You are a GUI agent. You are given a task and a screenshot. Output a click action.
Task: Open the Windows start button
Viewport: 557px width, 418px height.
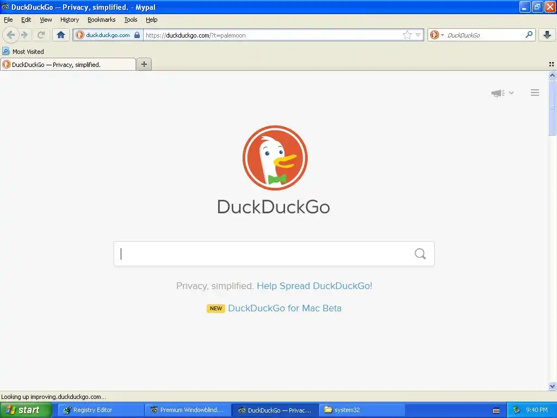click(x=26, y=410)
